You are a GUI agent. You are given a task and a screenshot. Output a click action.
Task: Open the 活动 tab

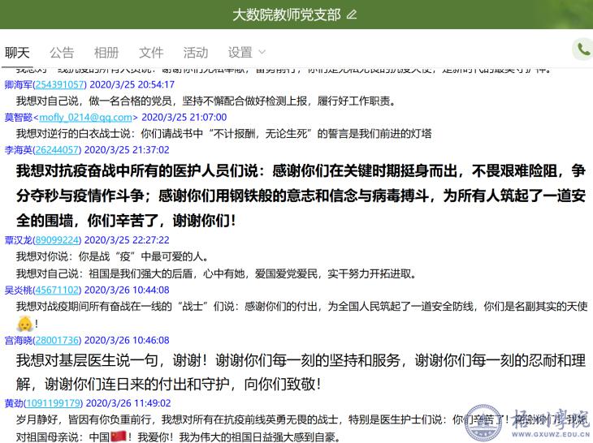click(x=196, y=53)
